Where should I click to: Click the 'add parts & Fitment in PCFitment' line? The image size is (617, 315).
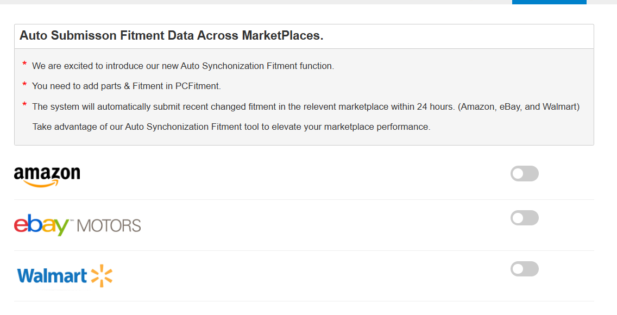pyautogui.click(x=126, y=86)
